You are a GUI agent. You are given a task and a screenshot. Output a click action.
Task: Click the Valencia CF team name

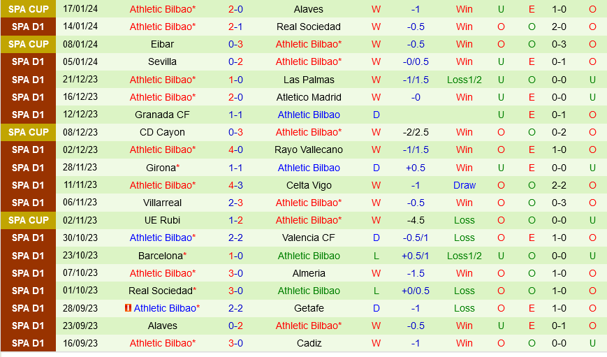(x=309, y=238)
